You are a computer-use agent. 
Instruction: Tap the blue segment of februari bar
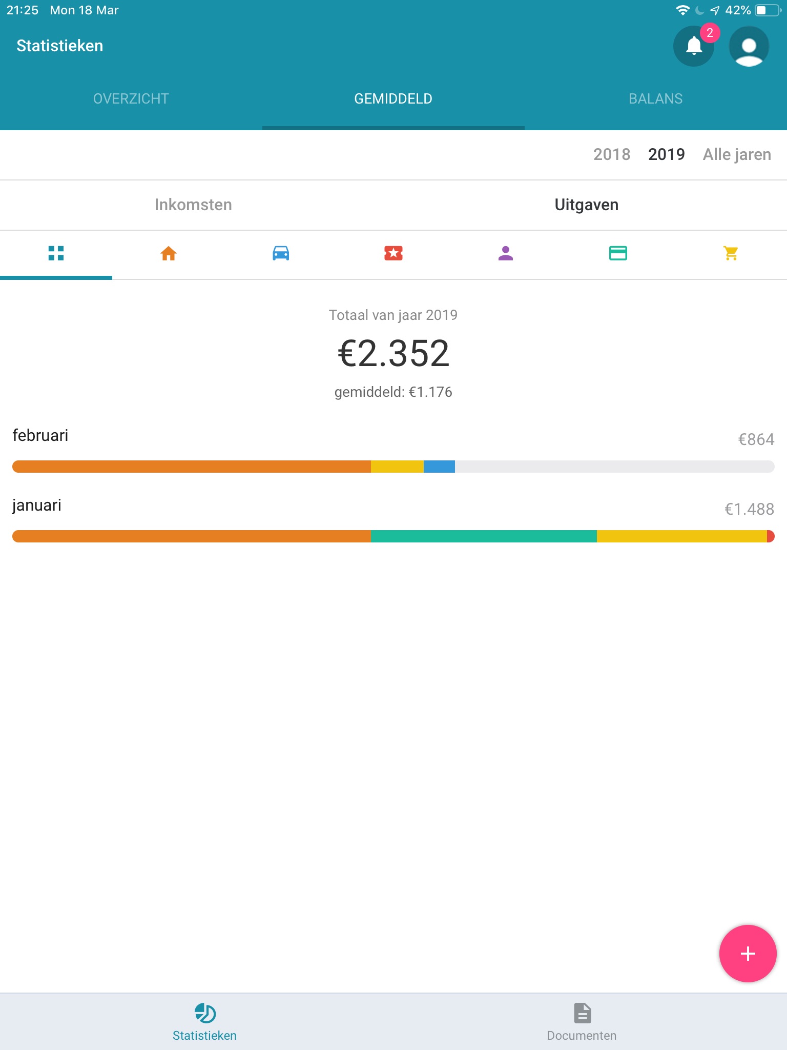point(439,467)
